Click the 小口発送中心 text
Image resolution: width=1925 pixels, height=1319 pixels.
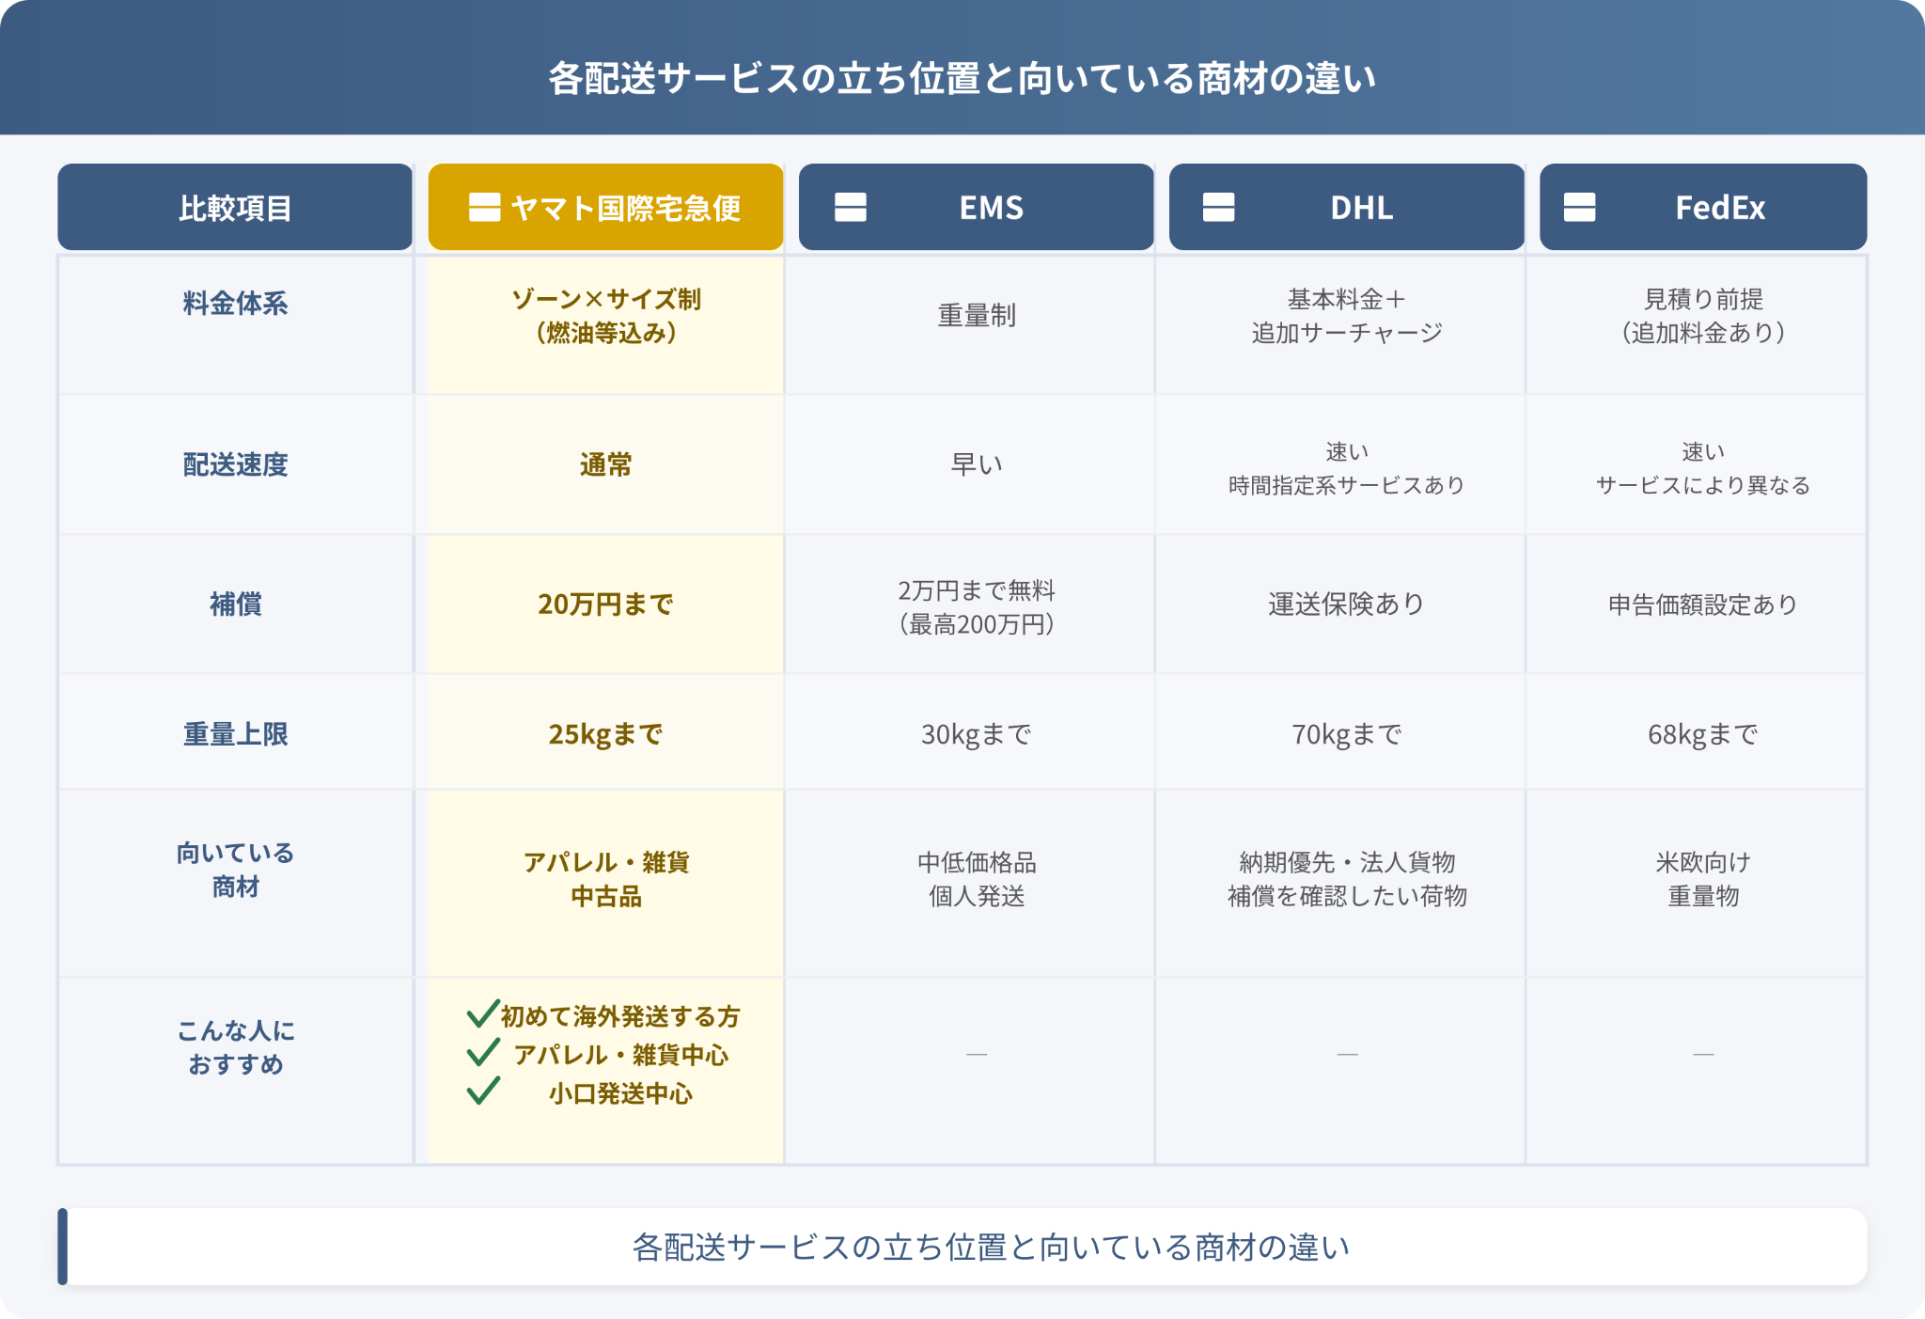tap(620, 1093)
